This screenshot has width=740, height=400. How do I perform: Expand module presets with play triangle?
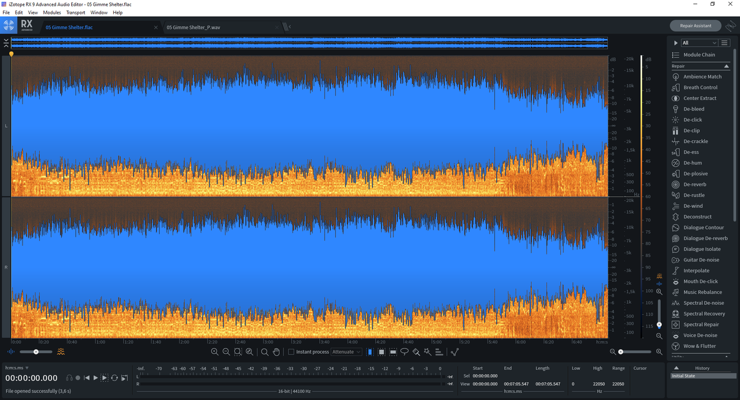tap(675, 43)
